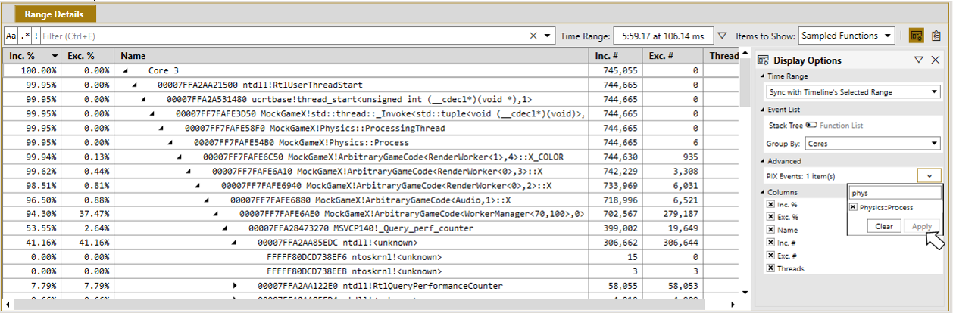
Task: Uncheck the Inc. # column checkbox
Action: 771,243
